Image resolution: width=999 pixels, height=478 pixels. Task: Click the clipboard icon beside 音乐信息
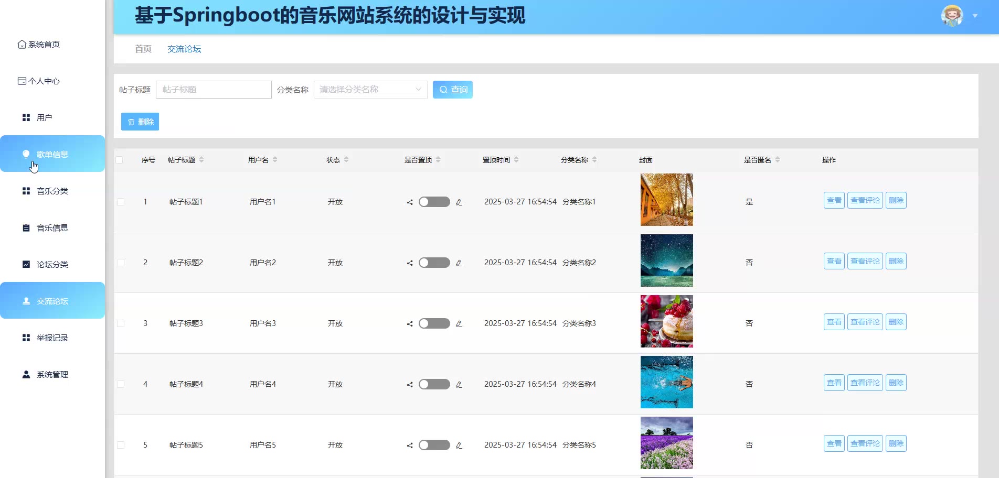pyautogui.click(x=26, y=228)
